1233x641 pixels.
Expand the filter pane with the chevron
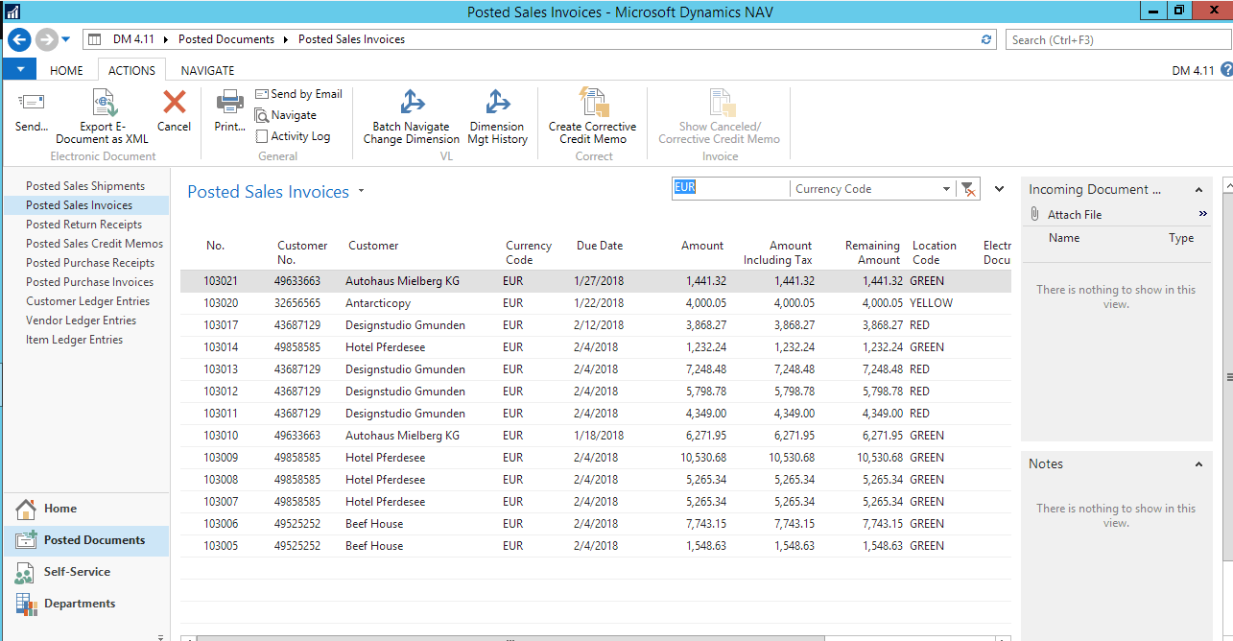[x=1000, y=189]
